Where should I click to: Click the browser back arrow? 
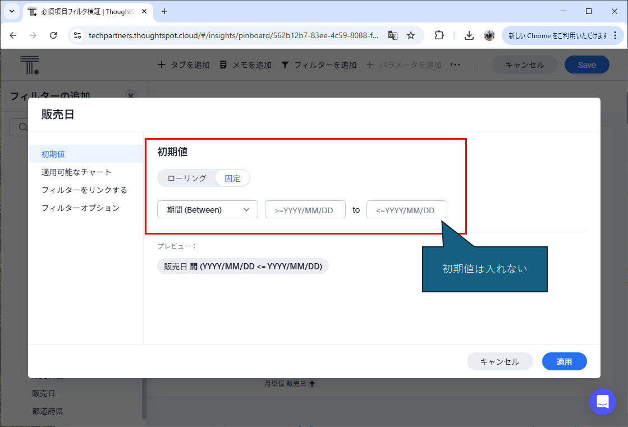13,35
